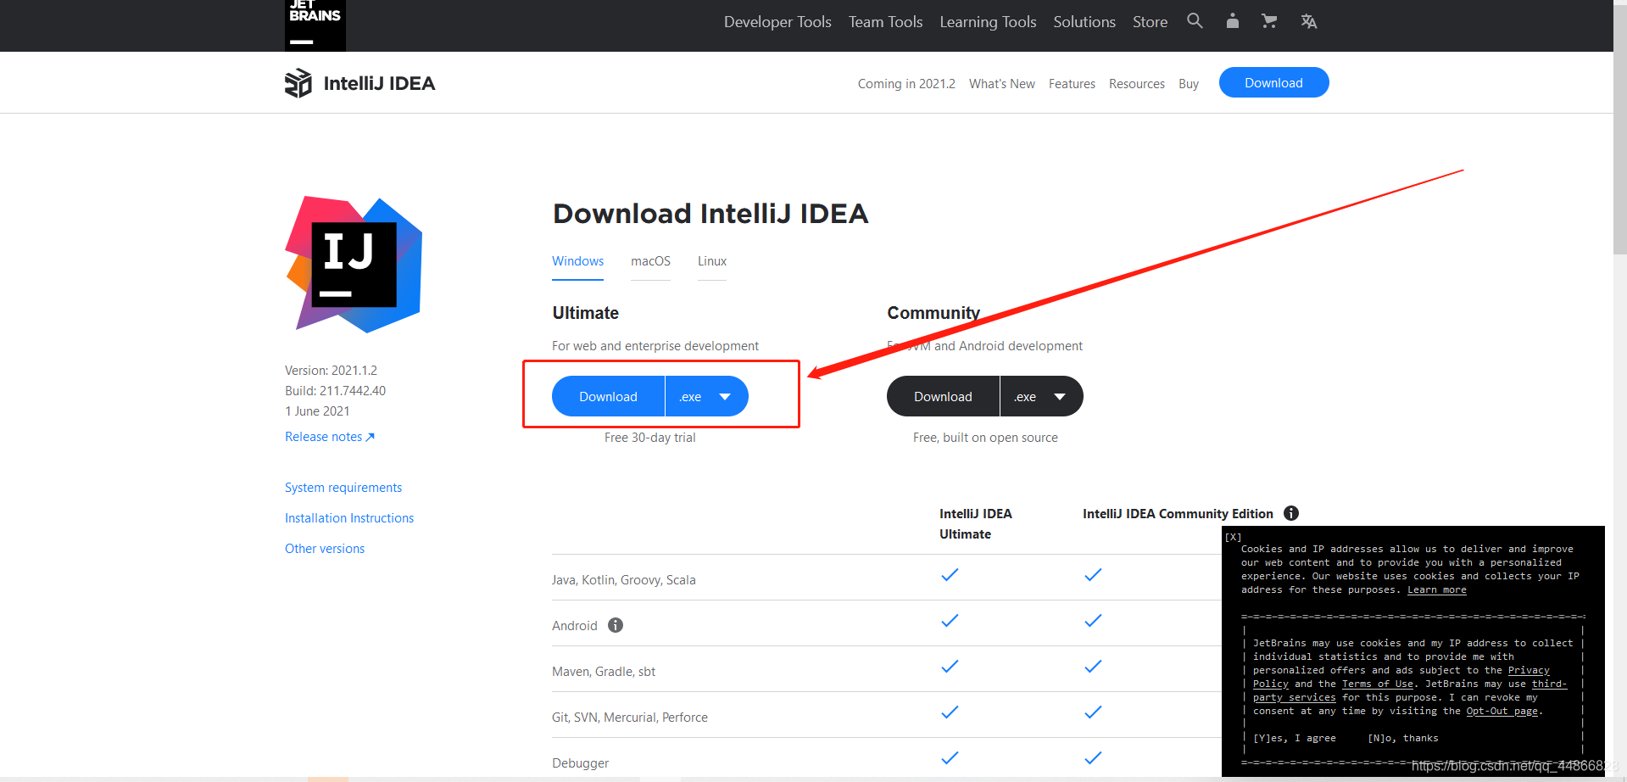Close the cookie notice with [X]
Screen dimensions: 1627x782
click(1233, 537)
